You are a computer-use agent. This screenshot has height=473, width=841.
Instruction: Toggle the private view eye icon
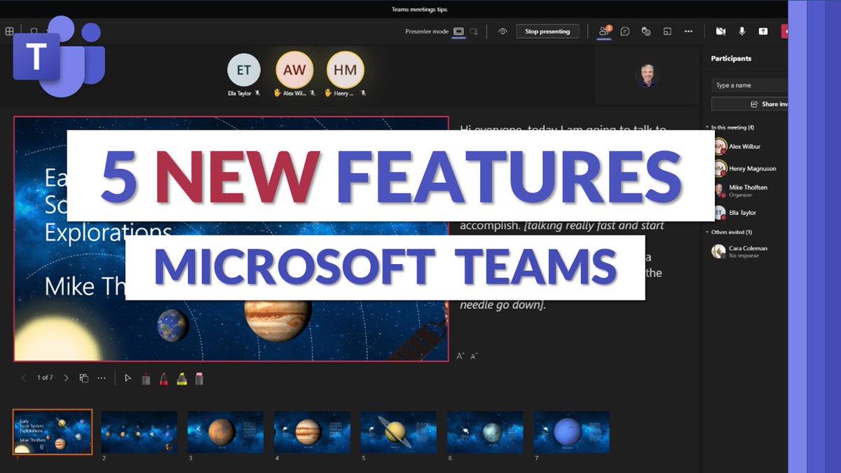click(502, 32)
